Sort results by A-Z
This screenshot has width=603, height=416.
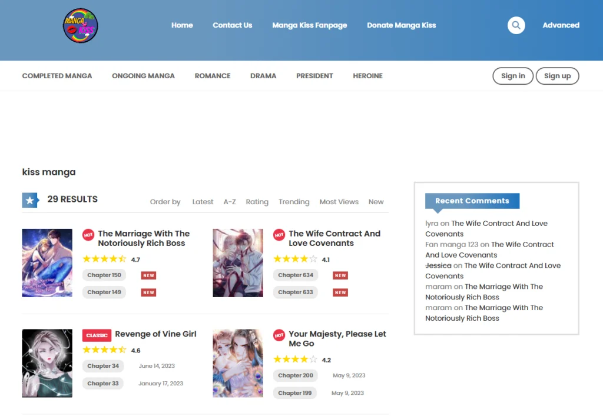230,202
